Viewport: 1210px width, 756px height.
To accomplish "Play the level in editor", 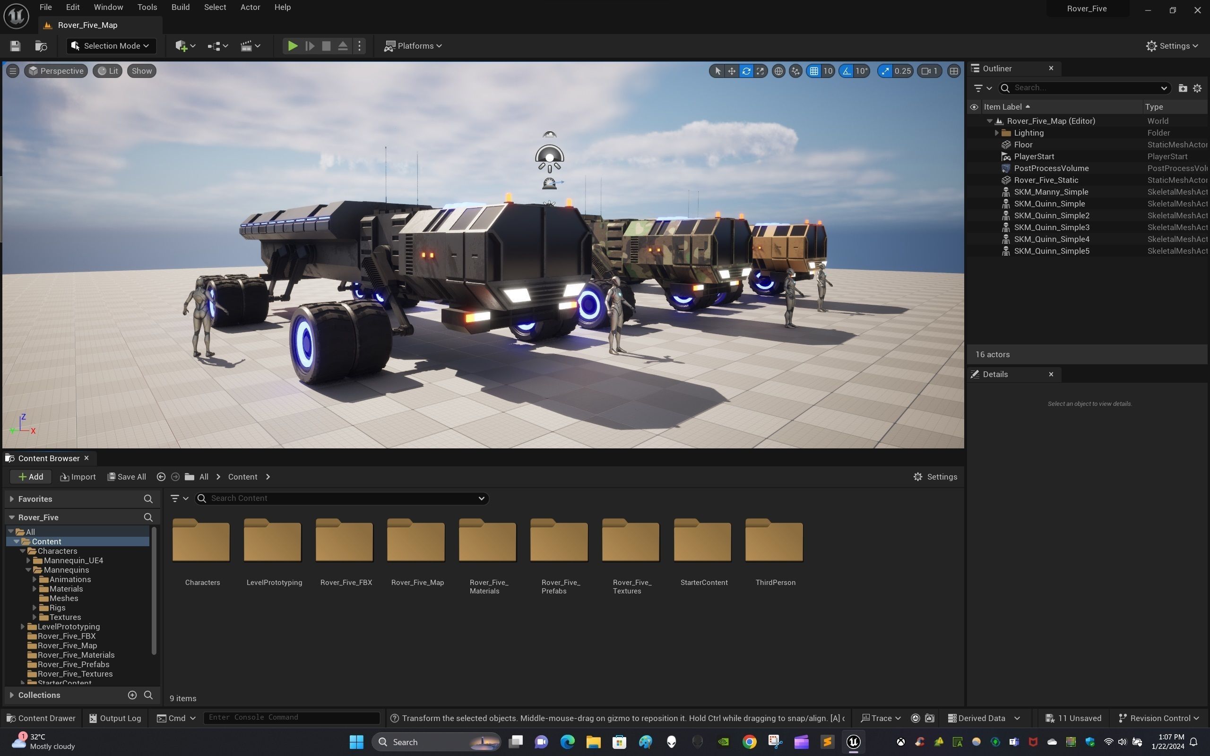I will click(293, 46).
